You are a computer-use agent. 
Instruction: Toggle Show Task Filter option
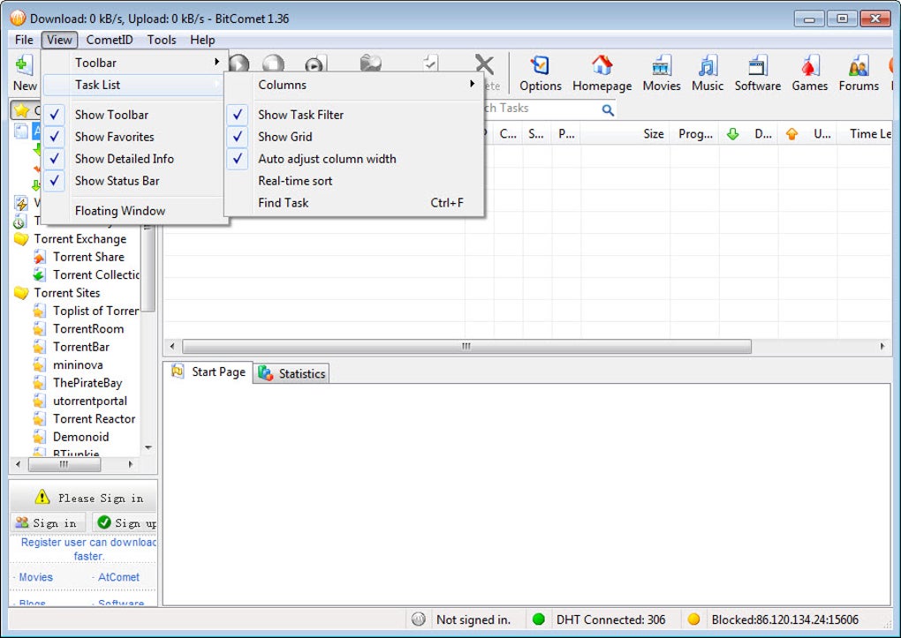353,115
